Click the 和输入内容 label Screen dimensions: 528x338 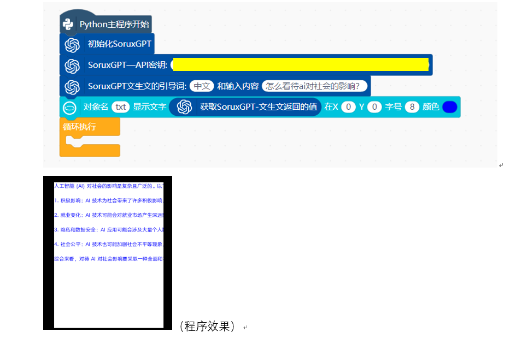click(x=238, y=86)
